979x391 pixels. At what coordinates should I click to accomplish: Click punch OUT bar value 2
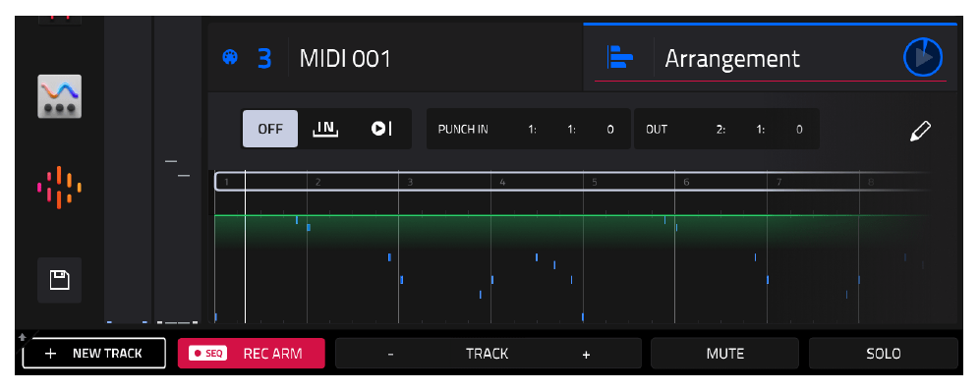coord(720,130)
